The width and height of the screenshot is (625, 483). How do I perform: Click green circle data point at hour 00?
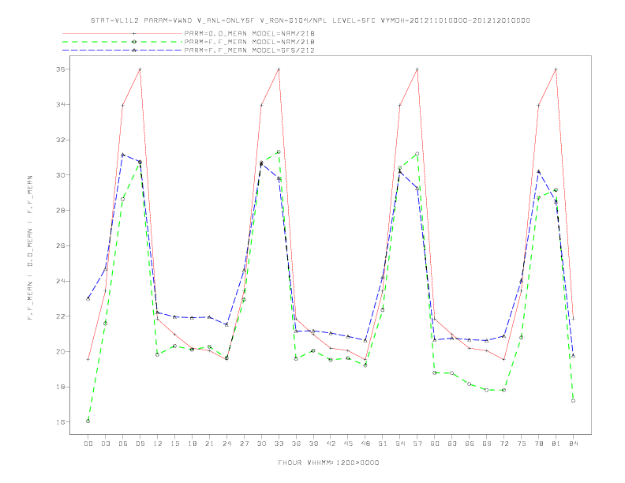(88, 421)
